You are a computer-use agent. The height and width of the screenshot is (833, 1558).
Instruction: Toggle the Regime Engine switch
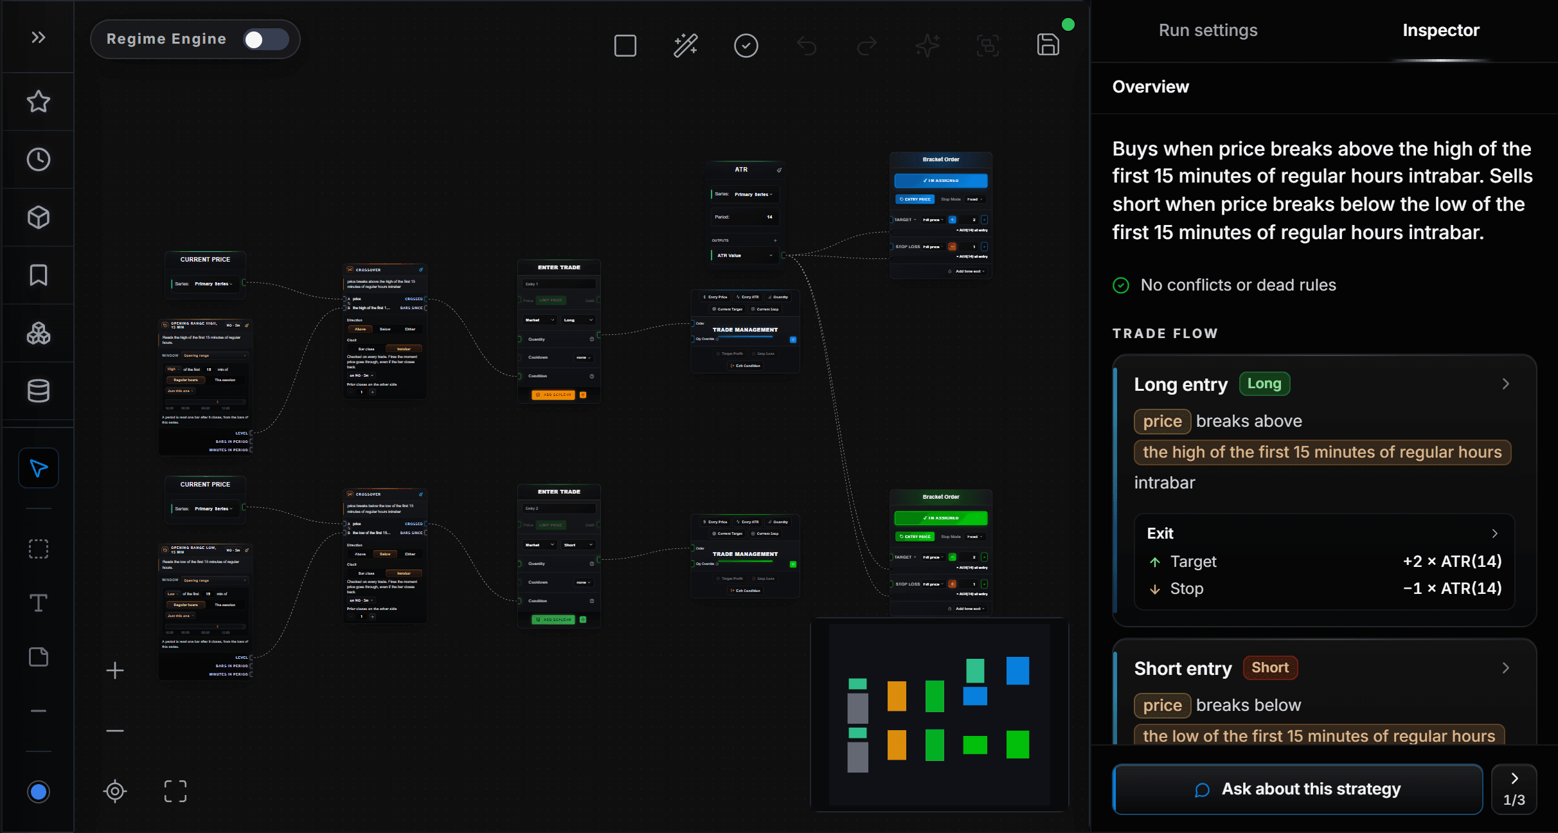point(265,40)
